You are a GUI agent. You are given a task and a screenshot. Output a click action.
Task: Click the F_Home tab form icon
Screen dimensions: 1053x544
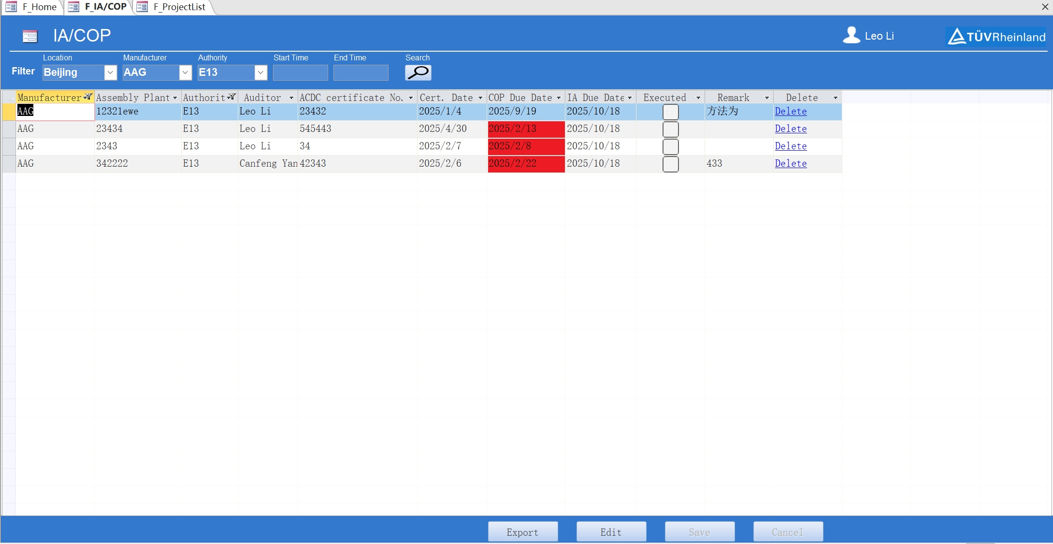pyautogui.click(x=11, y=7)
